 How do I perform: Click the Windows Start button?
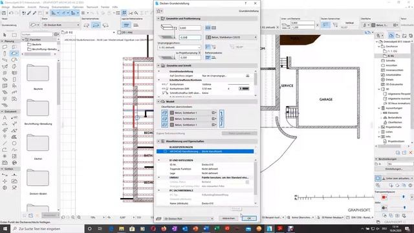(5, 228)
